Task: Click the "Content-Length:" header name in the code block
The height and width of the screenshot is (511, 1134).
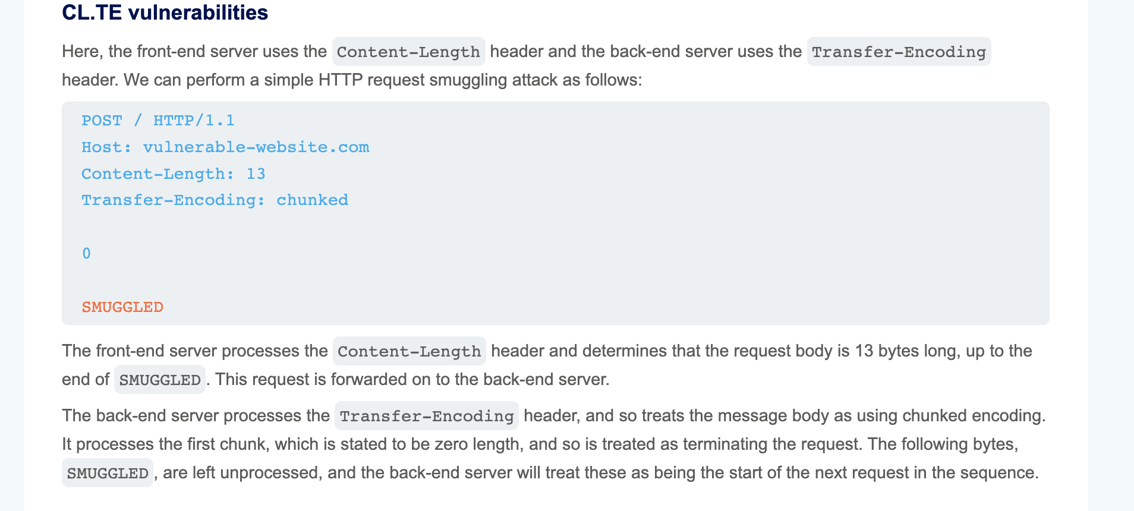Action: (157, 174)
